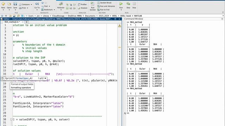Open the Find dropdown arrow
This screenshot has height=126, width=225.
(x=49, y=6)
